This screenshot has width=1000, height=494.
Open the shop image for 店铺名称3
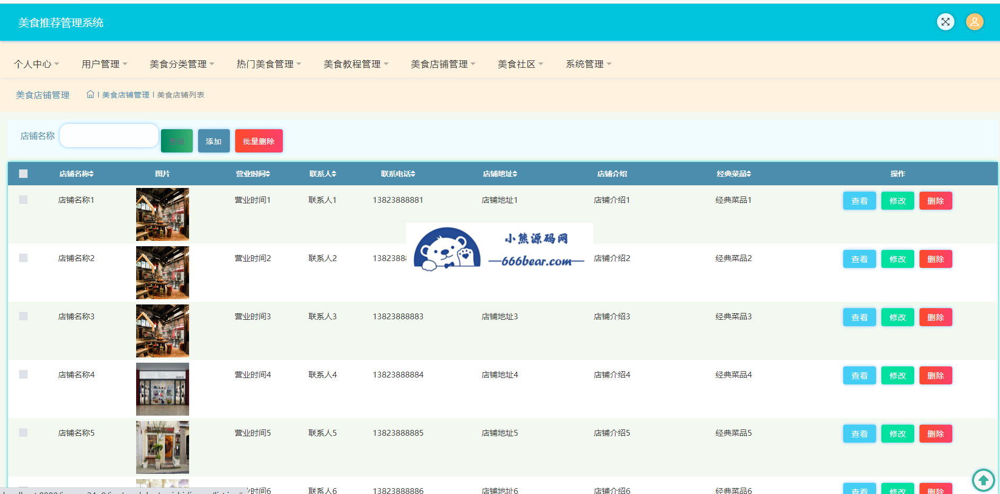click(163, 331)
